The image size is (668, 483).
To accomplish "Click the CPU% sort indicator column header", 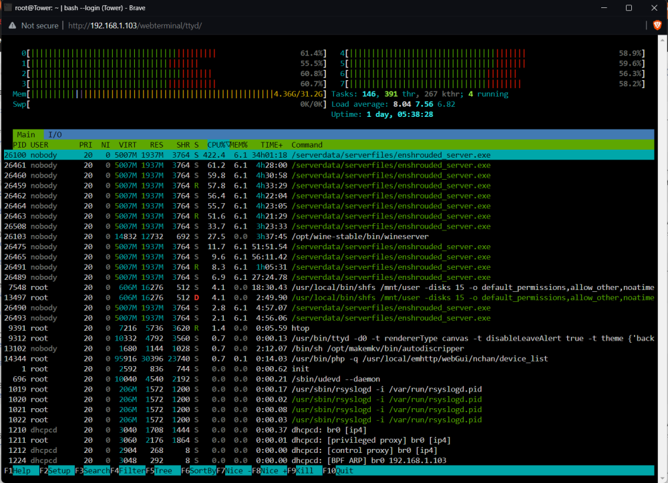I will tap(218, 145).
